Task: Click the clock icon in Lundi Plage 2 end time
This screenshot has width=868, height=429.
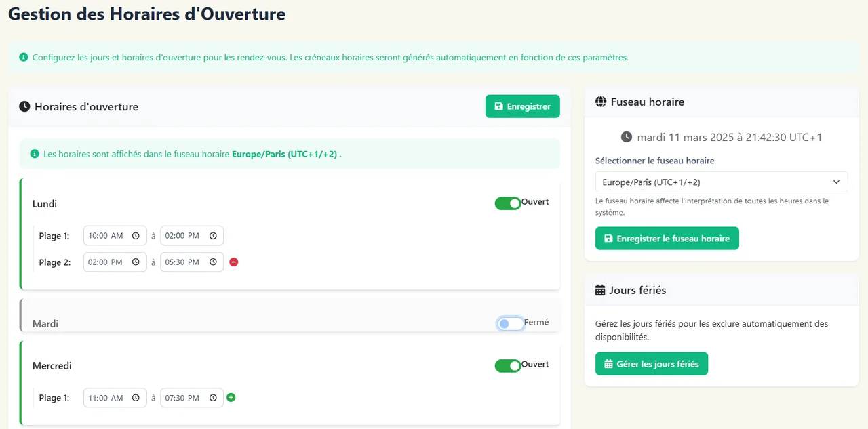Action: 213,262
